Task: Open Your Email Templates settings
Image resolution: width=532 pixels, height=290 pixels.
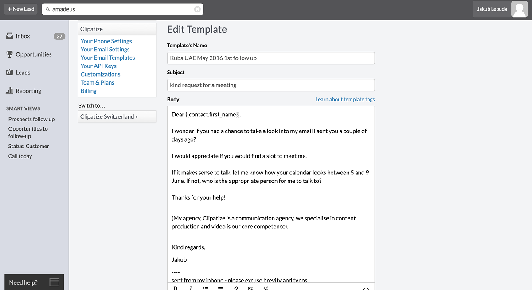Action: [x=108, y=58]
